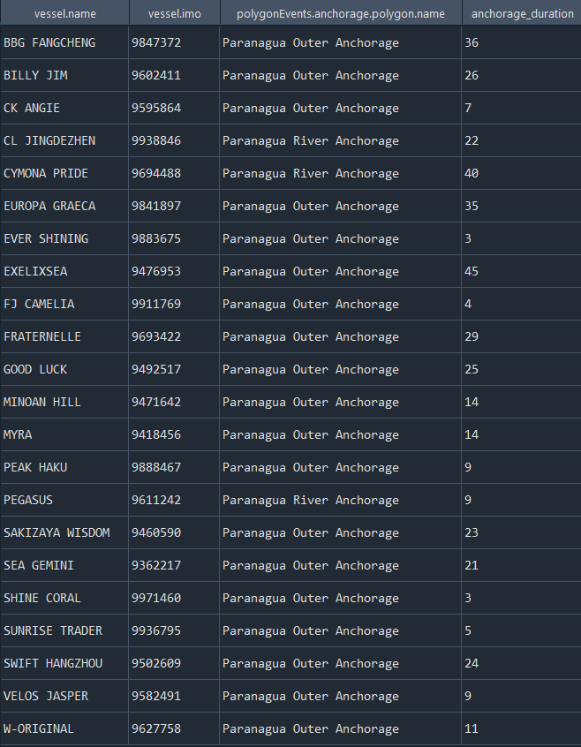Viewport: 581px width, 747px height.
Task: Click the BILLY JIM name cell
Action: tap(35, 76)
